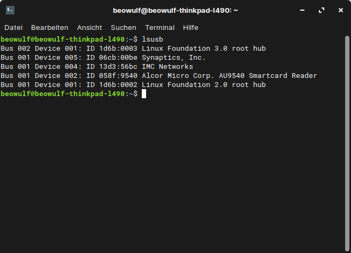Open the Suchen menu
The width and height of the screenshot is (351, 253).
pos(124,27)
